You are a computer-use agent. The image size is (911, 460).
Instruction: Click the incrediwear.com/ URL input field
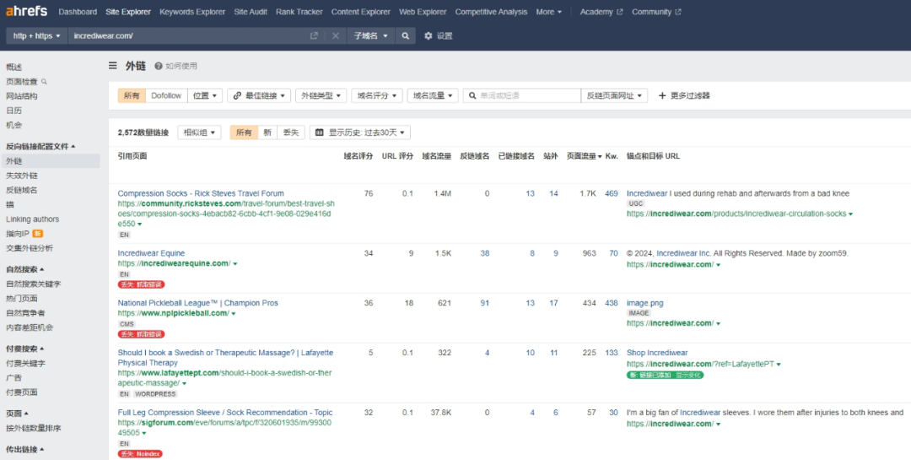coord(189,36)
